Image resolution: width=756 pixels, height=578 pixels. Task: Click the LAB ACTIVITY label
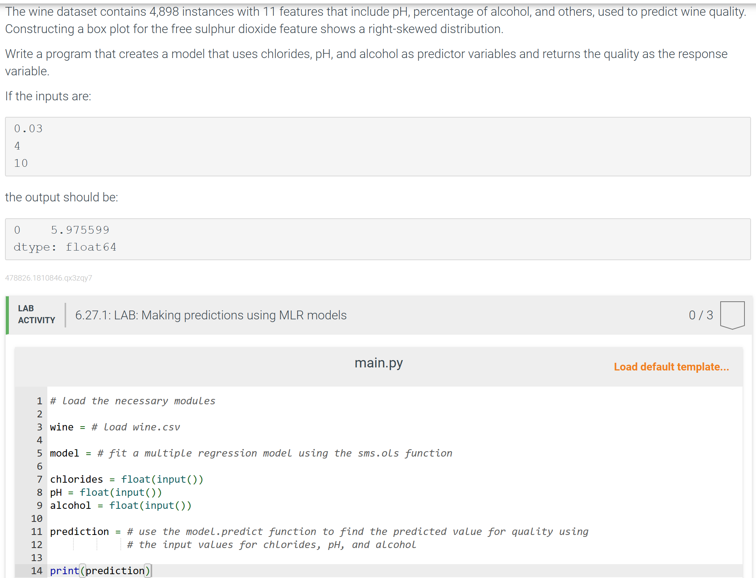pos(36,314)
